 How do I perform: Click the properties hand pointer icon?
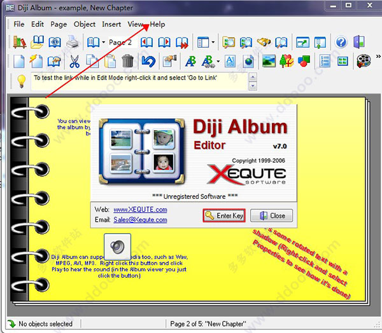click(169, 61)
